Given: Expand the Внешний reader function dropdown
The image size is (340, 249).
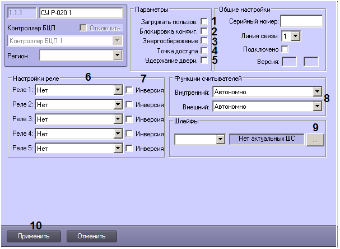Looking at the screenshot, I should tap(318, 107).
